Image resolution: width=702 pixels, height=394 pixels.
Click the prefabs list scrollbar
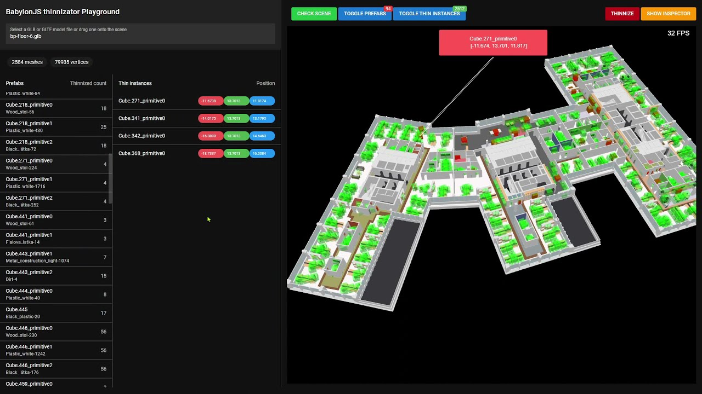point(111,178)
